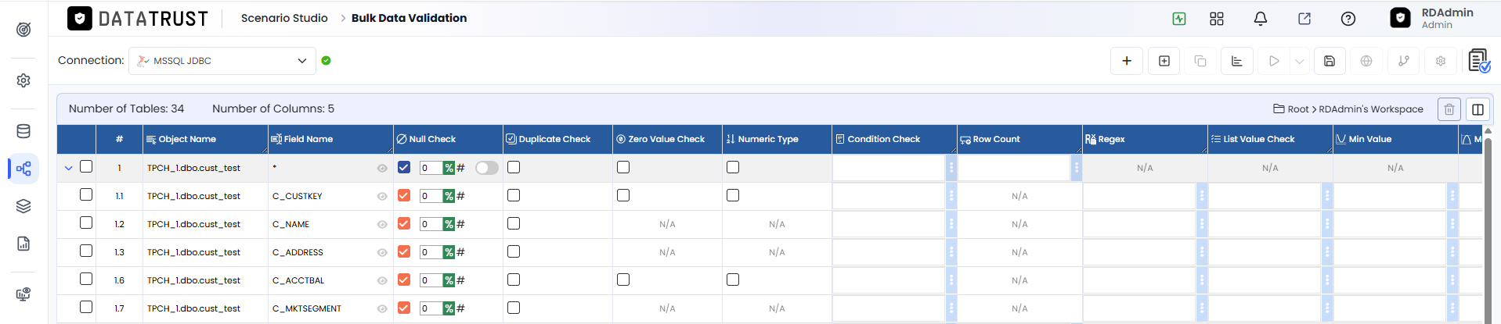Open the database icon in left sidebar
Image resolution: width=1501 pixels, height=324 pixels.
[x=23, y=131]
